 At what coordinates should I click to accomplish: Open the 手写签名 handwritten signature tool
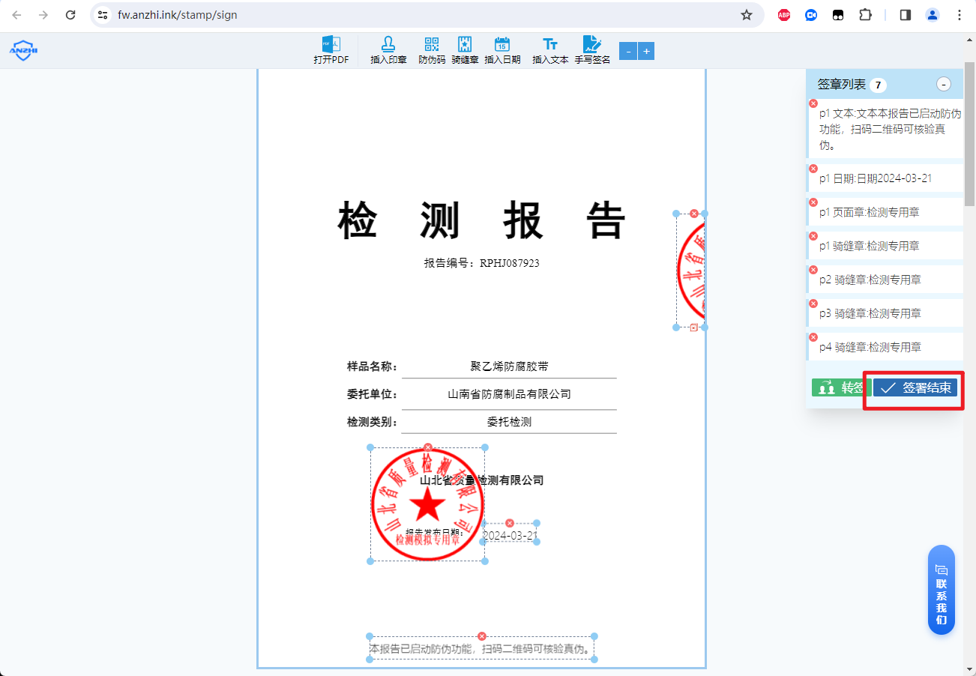tap(592, 49)
